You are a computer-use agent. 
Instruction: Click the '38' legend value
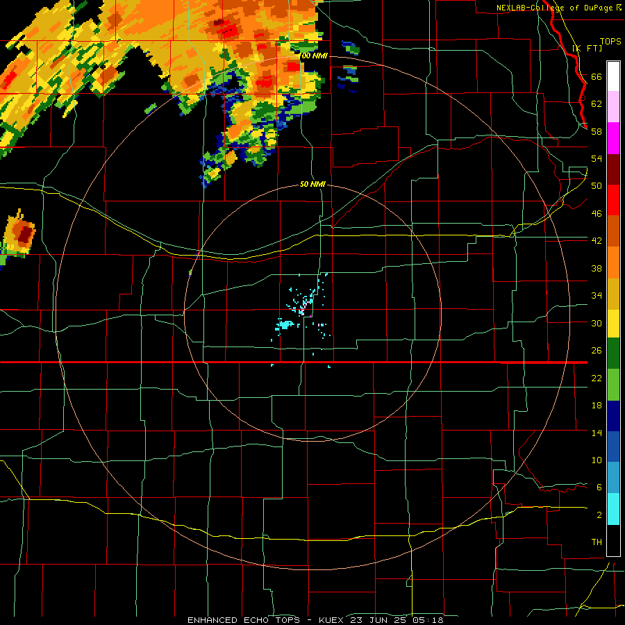[597, 268]
